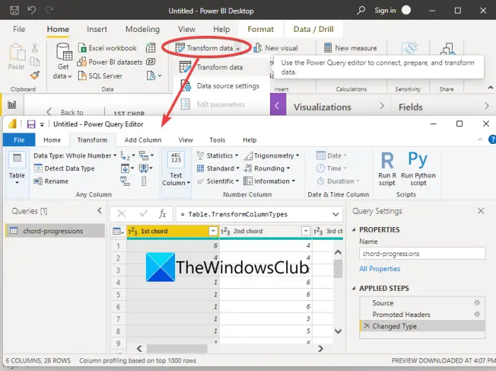
Task: Open Data source settings entry
Action: (220, 86)
